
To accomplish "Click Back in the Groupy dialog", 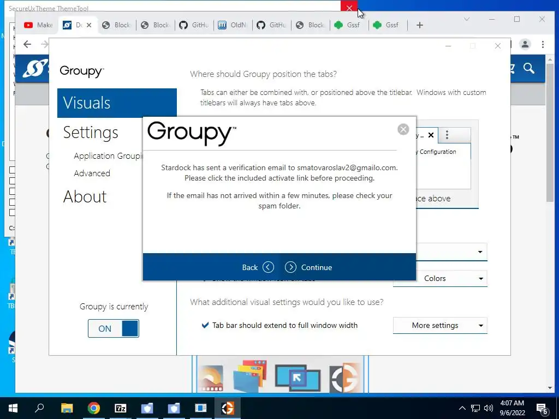I will coord(258,267).
